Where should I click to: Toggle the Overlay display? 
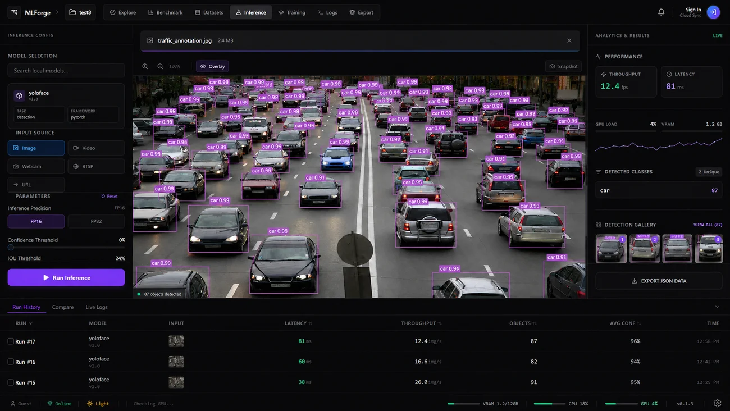pyautogui.click(x=212, y=66)
